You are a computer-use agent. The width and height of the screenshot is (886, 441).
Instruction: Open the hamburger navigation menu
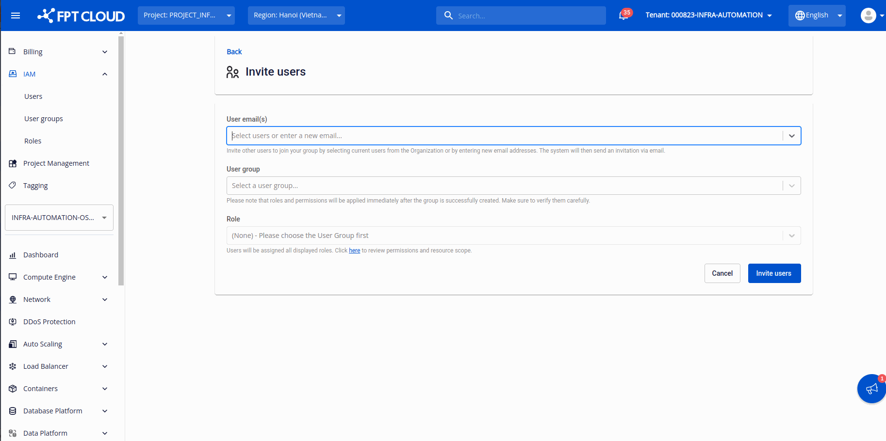pos(16,16)
